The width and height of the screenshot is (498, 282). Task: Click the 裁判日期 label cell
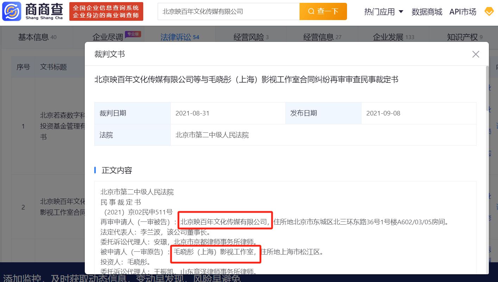pos(132,113)
